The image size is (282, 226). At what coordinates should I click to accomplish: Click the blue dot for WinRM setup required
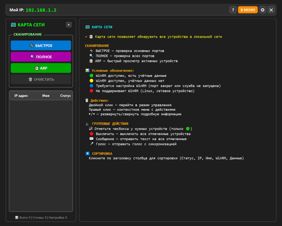coord(91,86)
